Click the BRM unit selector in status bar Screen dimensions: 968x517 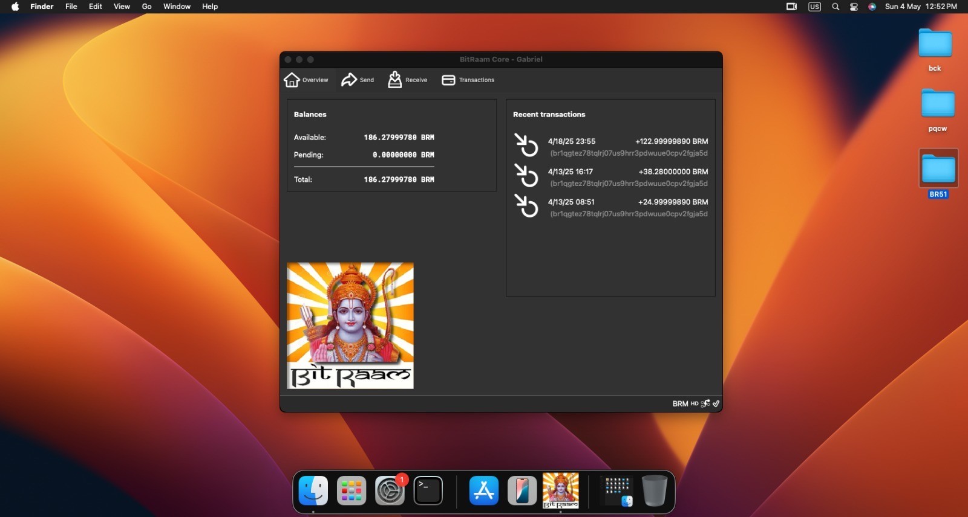pos(680,403)
